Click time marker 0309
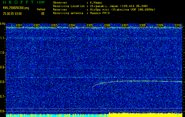This screenshot has height=117, width=185. [x=160, y=25]
